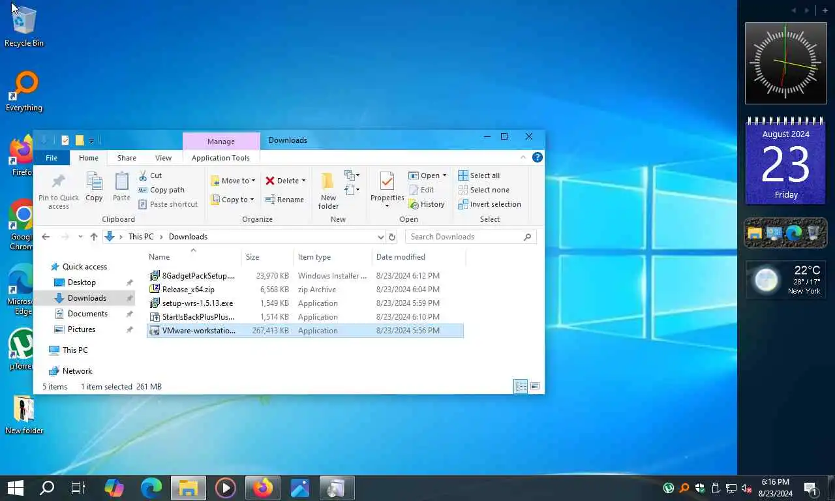Click Select all in the ribbon

(x=479, y=175)
